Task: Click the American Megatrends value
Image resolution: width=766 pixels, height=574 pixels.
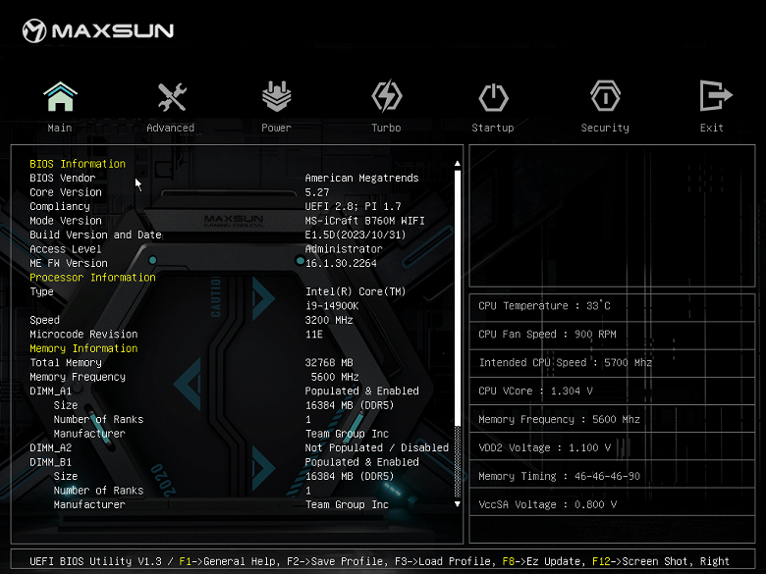Action: 361,179
